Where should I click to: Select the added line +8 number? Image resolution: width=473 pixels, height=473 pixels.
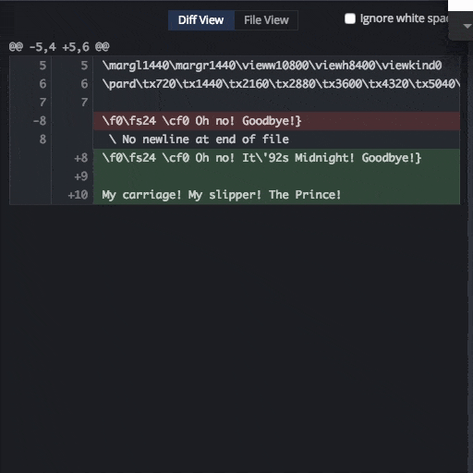(x=81, y=158)
